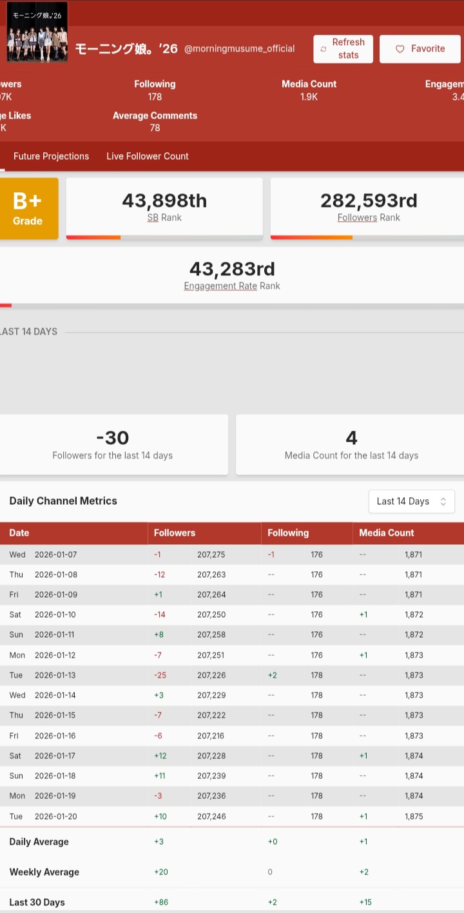Click the Refresh stats button
This screenshot has height=913, width=464.
tap(343, 49)
